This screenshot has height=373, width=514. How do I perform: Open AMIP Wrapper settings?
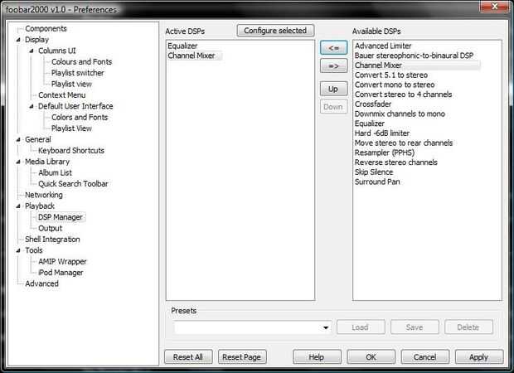point(62,262)
